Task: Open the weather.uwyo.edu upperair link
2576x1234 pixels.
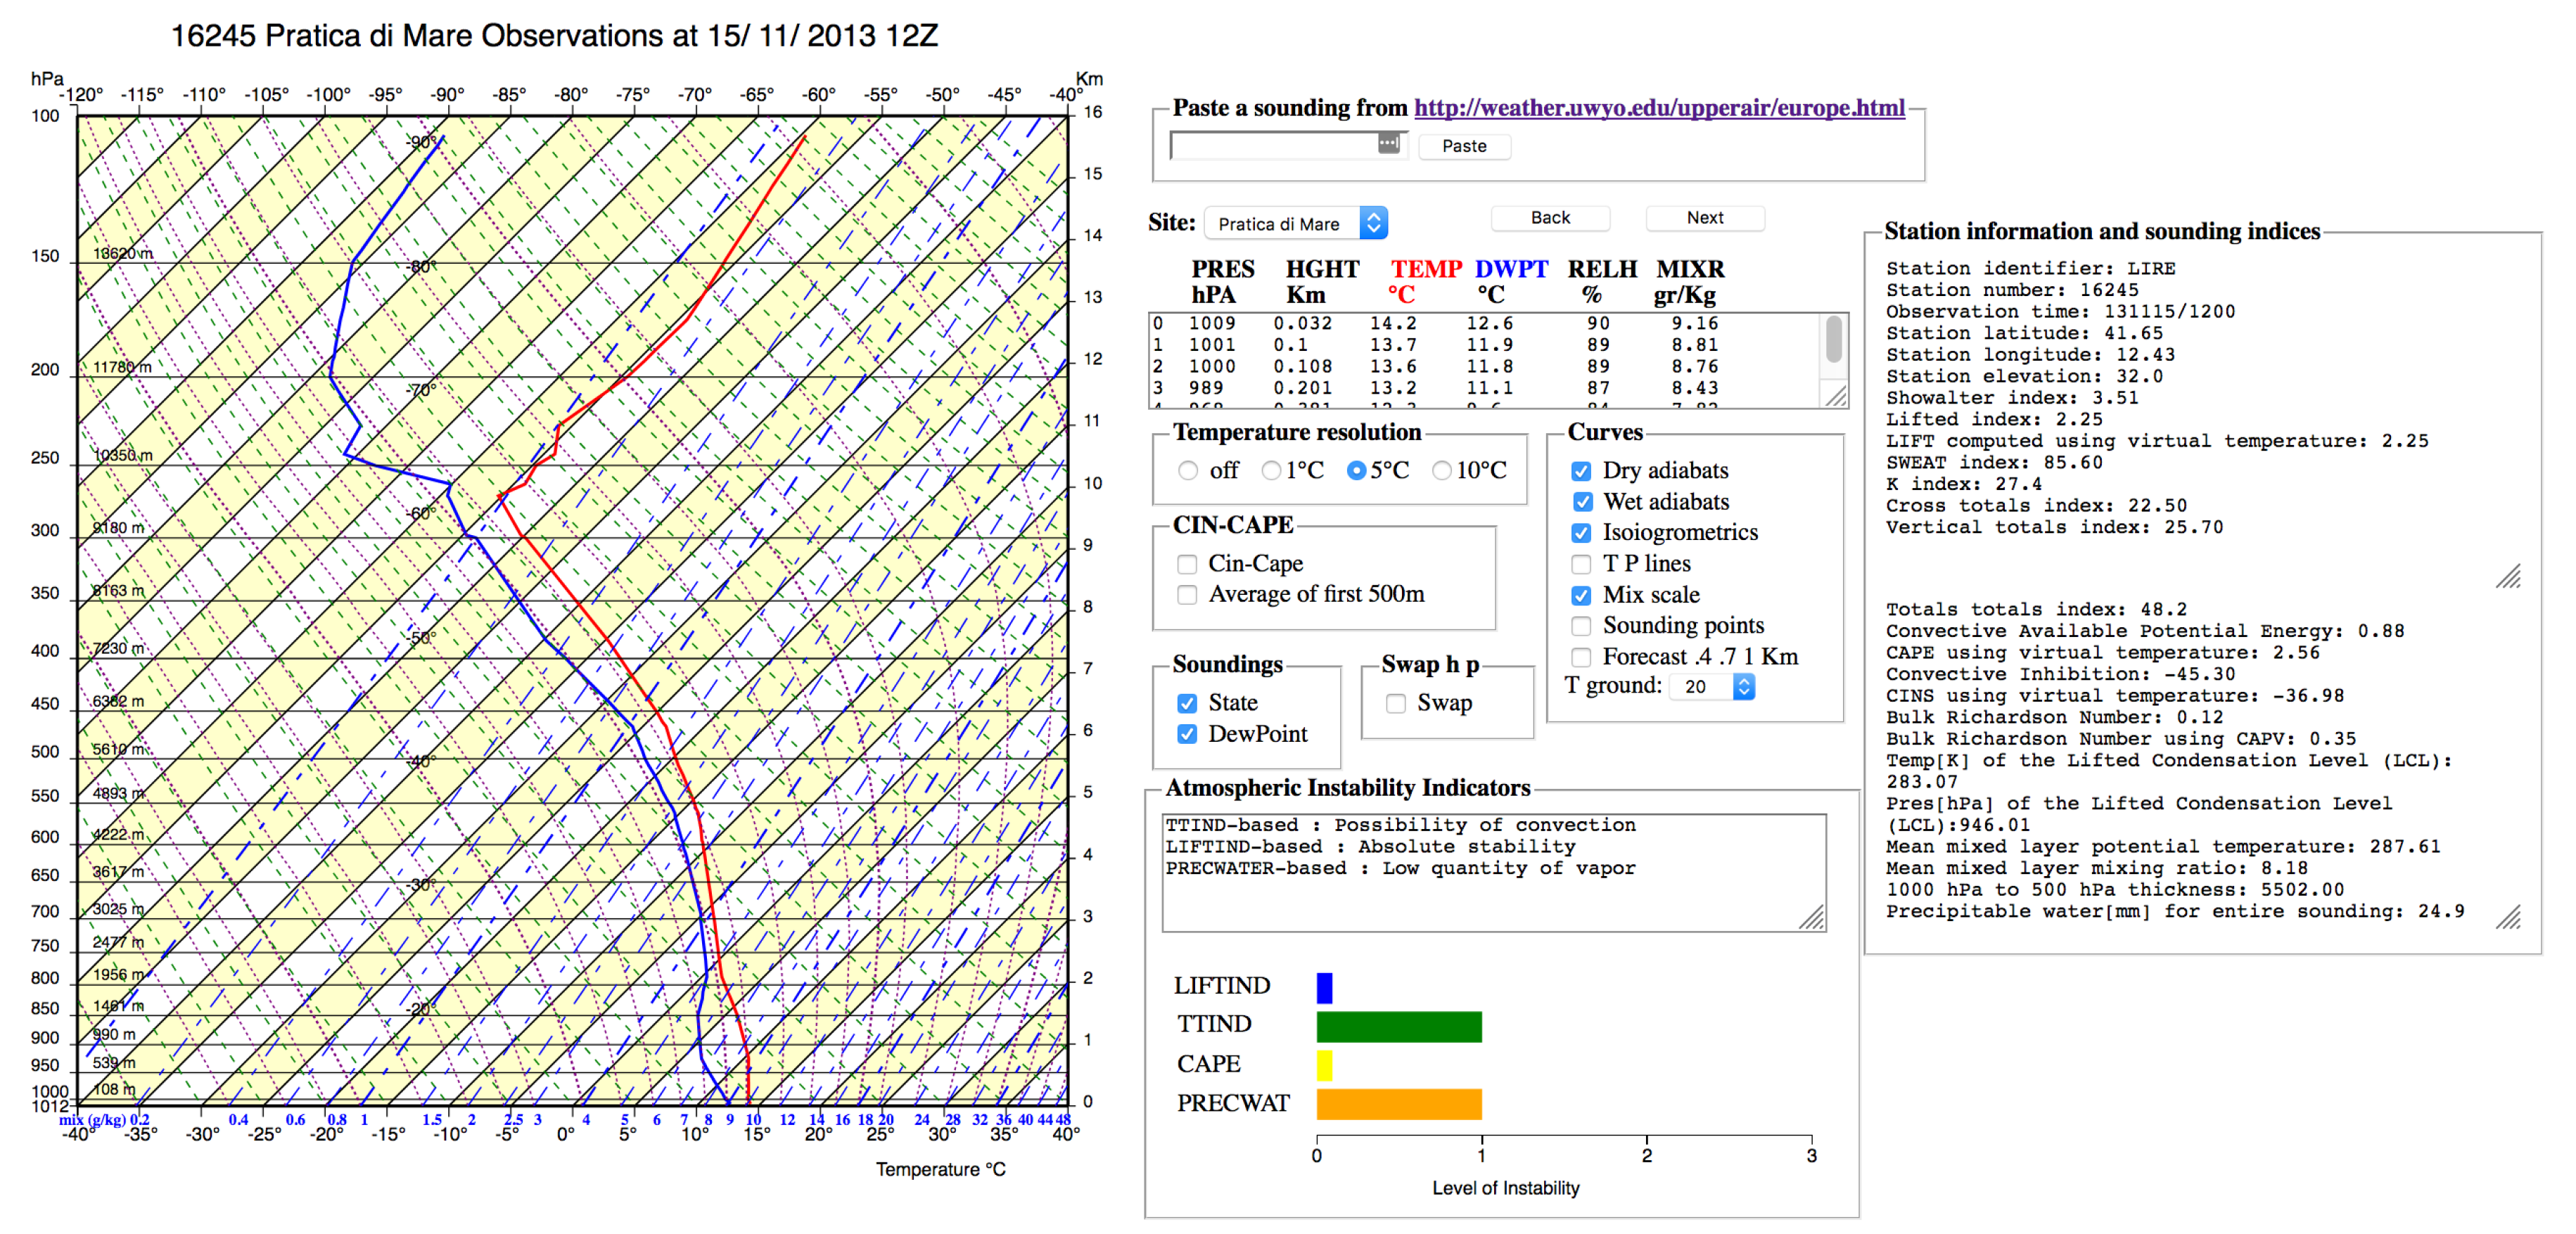Action: point(1659,108)
